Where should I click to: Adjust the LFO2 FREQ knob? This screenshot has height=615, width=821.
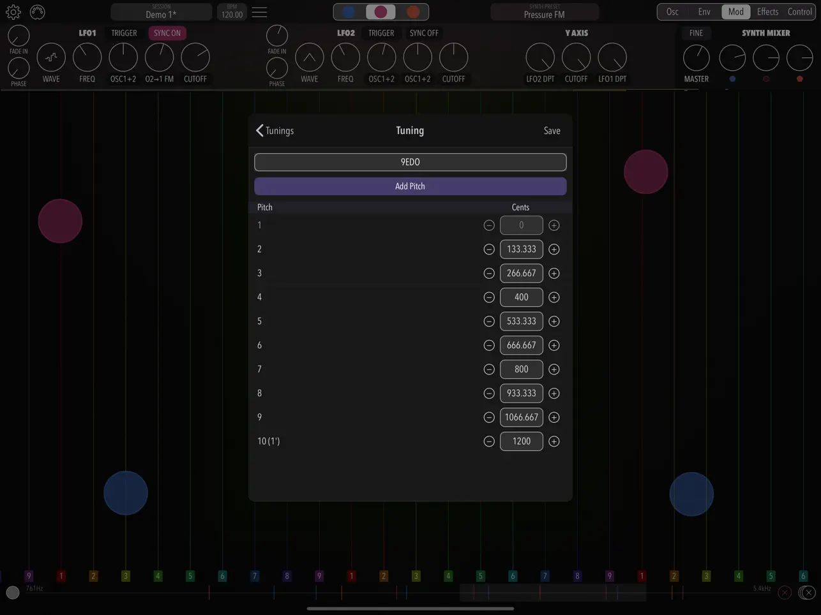coord(345,58)
